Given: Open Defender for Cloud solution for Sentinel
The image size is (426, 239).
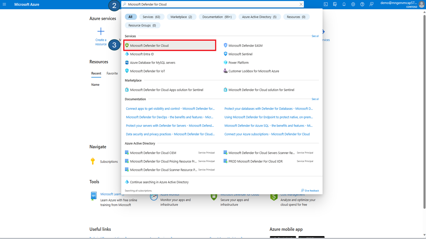Looking at the screenshot, I should click(261, 90).
